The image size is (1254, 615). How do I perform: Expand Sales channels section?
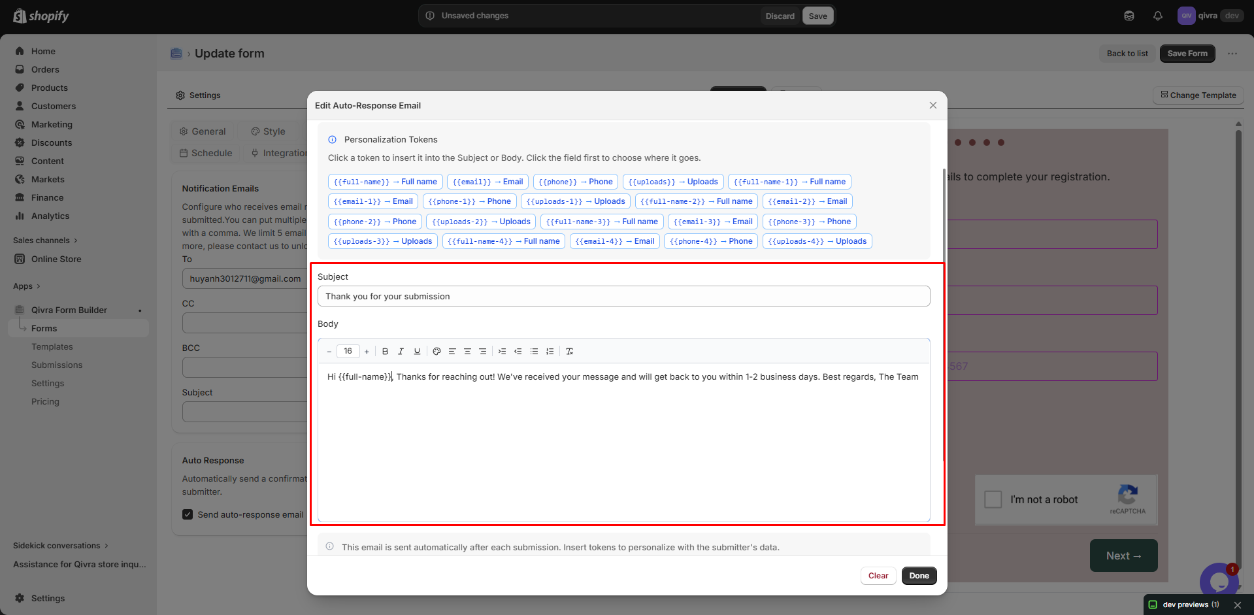pos(45,241)
